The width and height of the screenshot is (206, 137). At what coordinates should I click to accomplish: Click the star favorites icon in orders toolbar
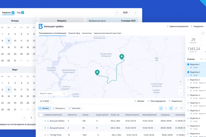click(166, 108)
